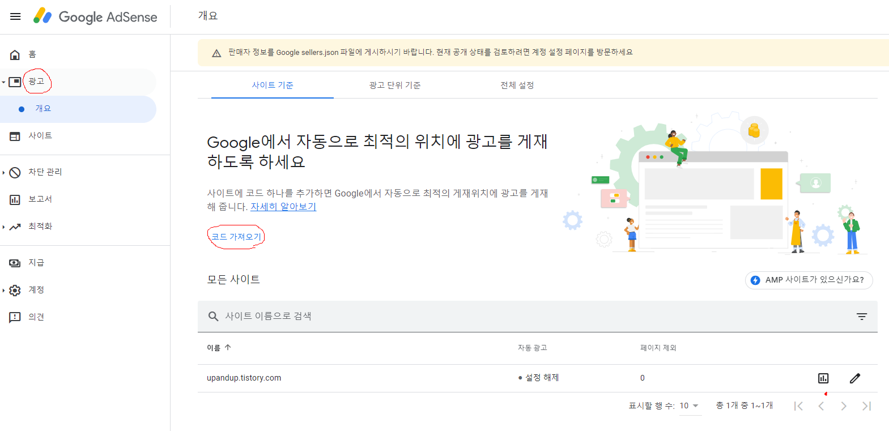Click the payments (지급) icon

pyautogui.click(x=15, y=263)
